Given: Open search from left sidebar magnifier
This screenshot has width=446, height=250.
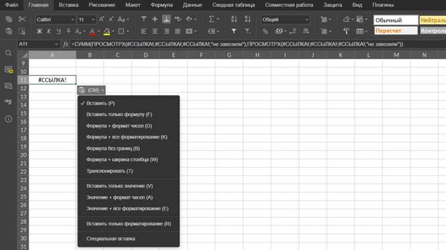Looking at the screenshot, I should point(8,53).
